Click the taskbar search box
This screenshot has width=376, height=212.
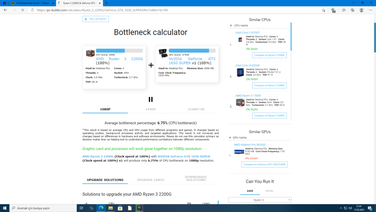[x=43, y=208]
